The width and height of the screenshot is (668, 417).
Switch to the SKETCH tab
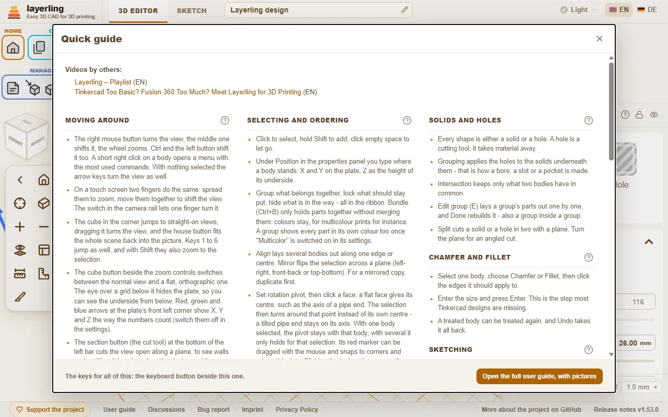(x=192, y=10)
